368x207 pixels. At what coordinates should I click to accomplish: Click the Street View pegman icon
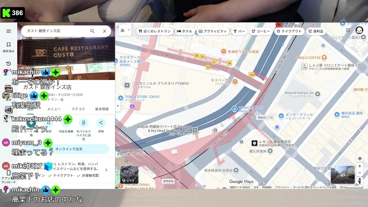tap(360, 181)
